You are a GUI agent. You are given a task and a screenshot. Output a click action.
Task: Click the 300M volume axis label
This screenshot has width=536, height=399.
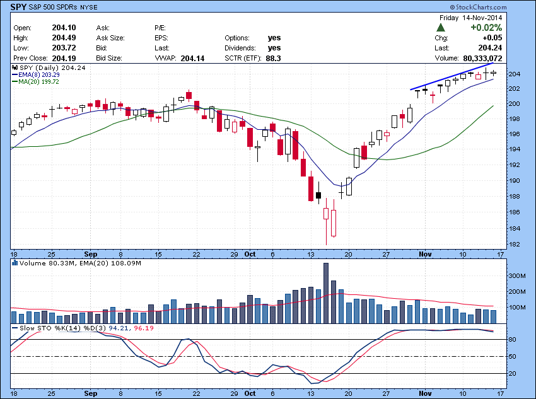click(x=518, y=275)
